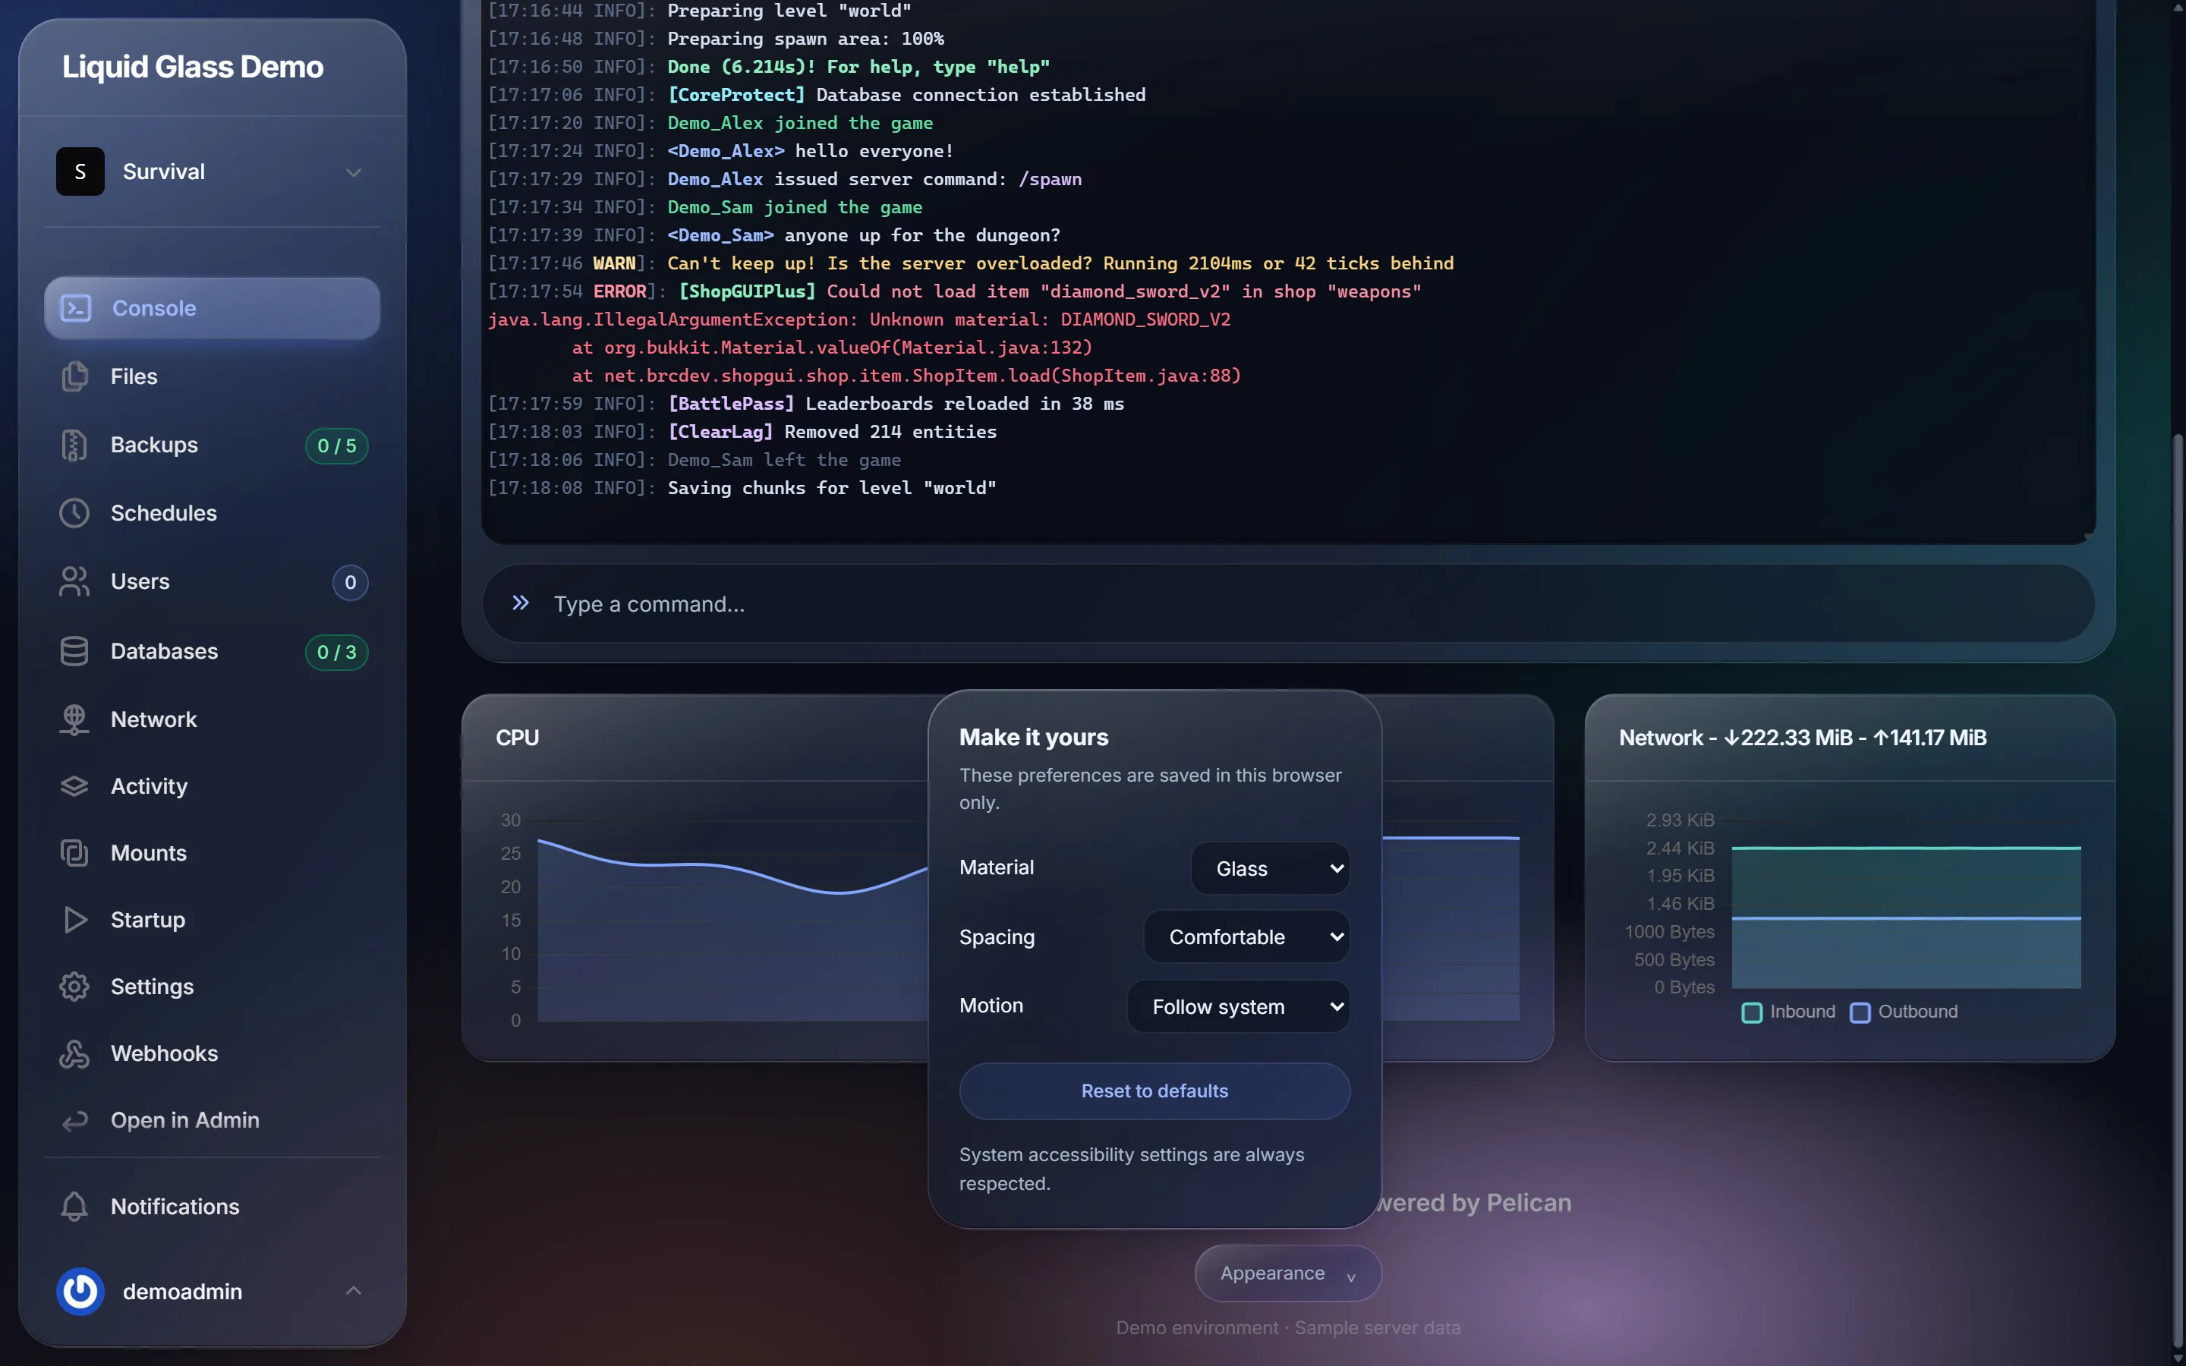Click the Mounts stacked squares icon

(75, 853)
